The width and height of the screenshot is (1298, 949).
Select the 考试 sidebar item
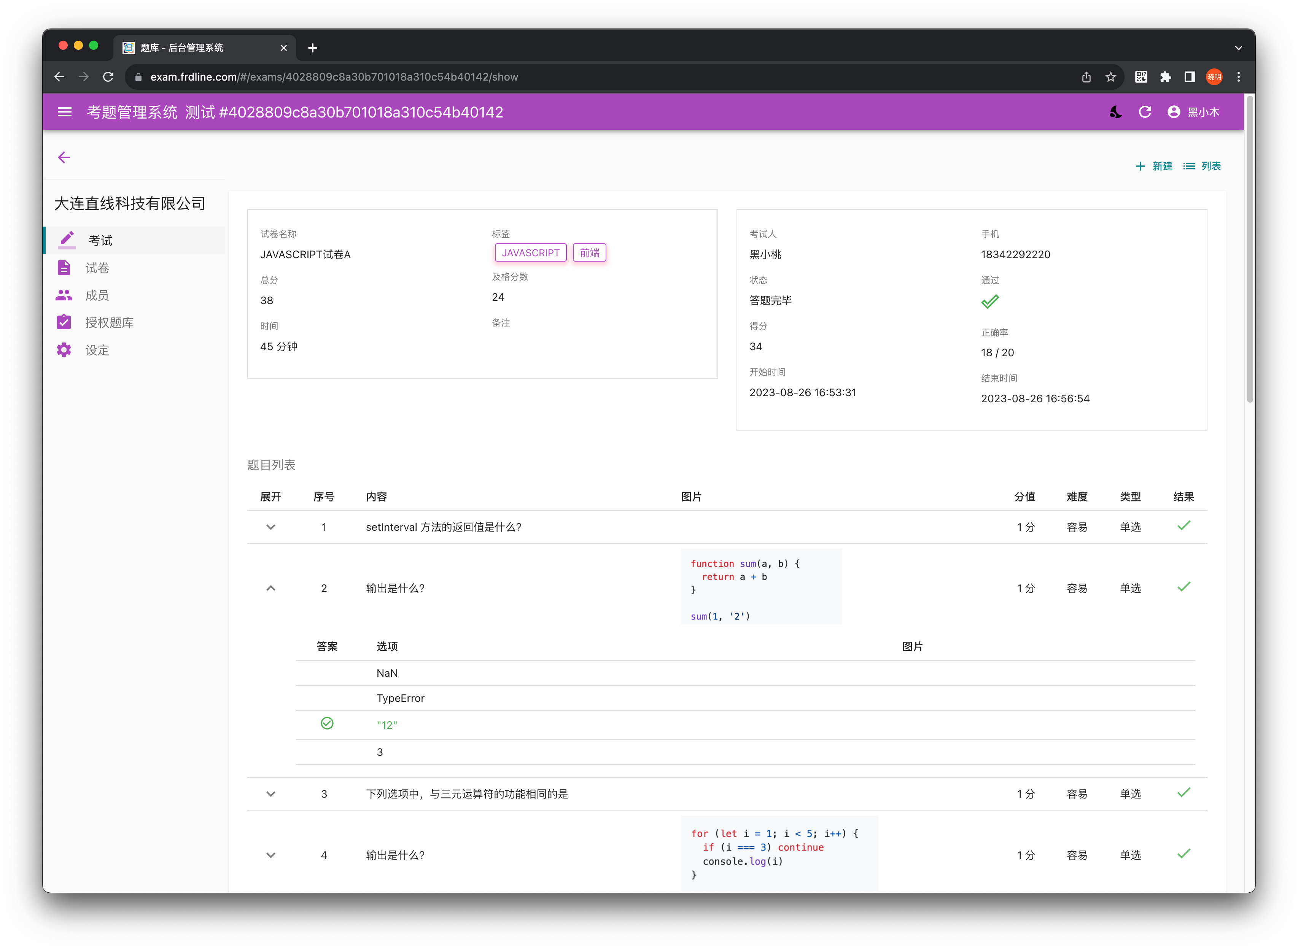tap(135, 240)
